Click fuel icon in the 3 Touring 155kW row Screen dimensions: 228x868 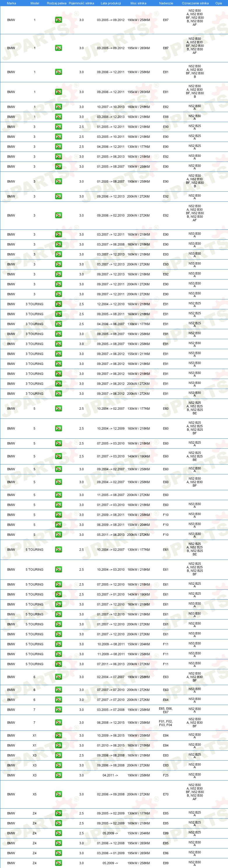point(58,354)
